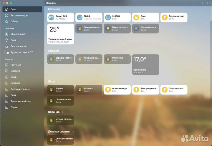Click the Сигнализация tile icon
Image resolution: width=212 pixels, height=146 pixels.
click(51, 101)
